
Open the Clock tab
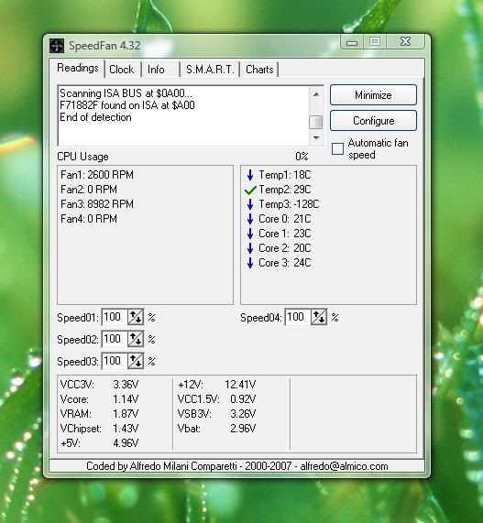[122, 70]
